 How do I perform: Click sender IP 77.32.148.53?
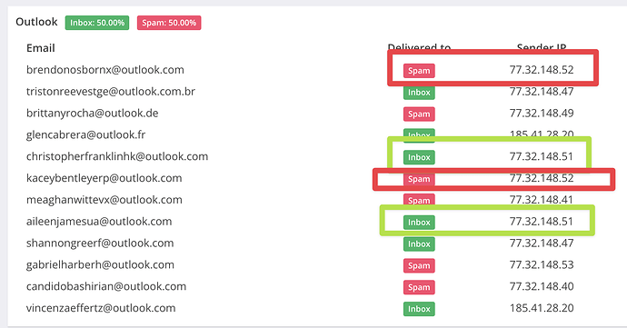click(542, 264)
